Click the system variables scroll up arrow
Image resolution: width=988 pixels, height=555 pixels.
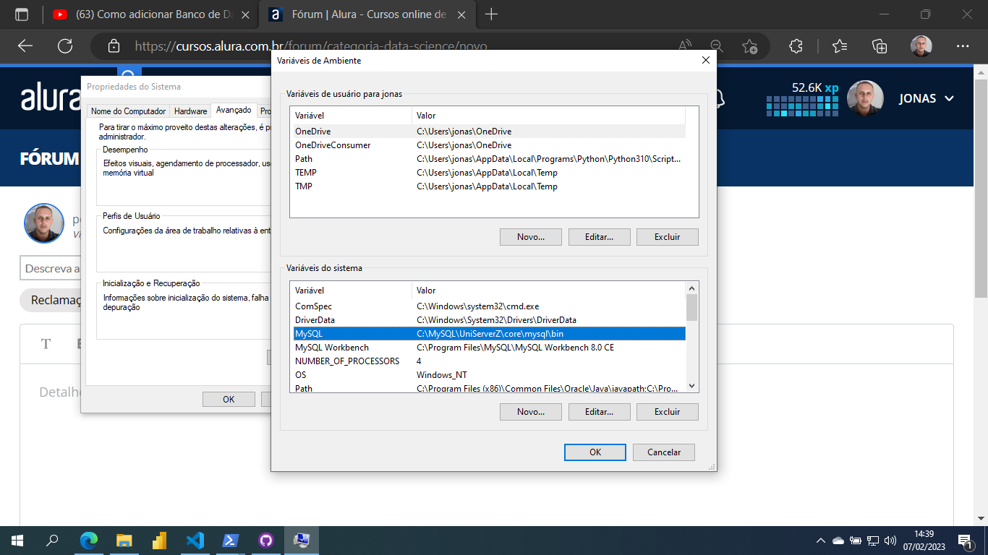691,288
